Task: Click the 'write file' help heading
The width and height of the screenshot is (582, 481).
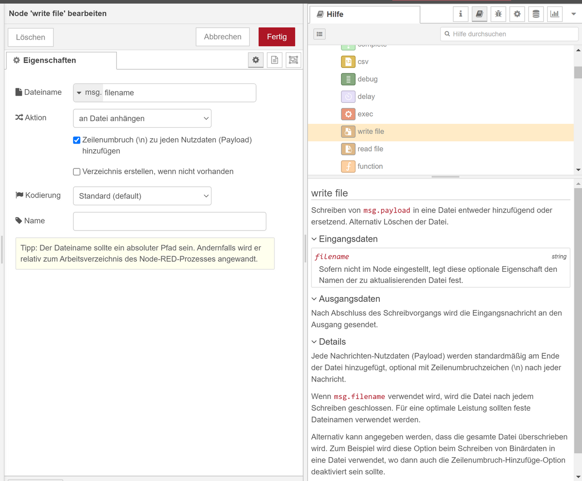Action: tap(330, 193)
